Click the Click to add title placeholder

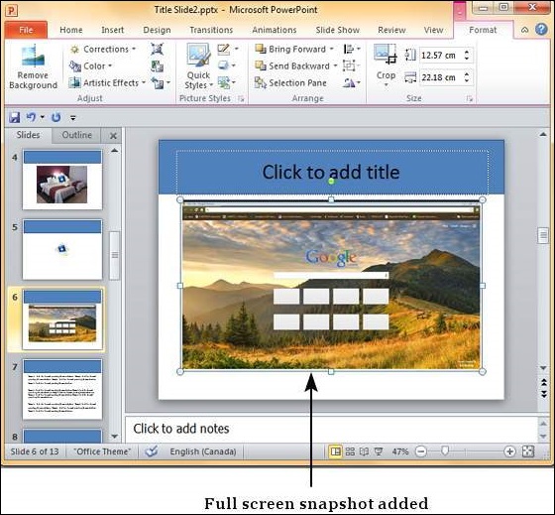click(x=331, y=173)
